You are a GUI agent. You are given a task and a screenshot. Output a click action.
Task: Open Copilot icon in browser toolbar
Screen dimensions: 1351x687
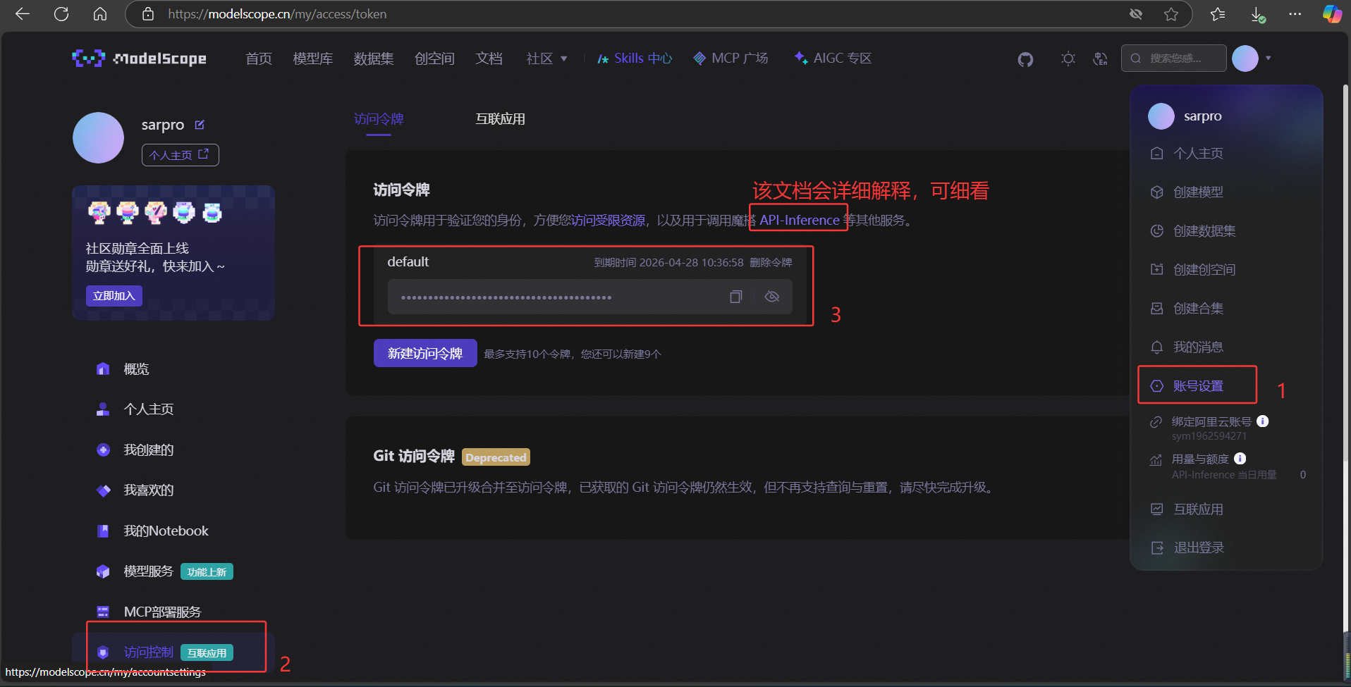1332,14
